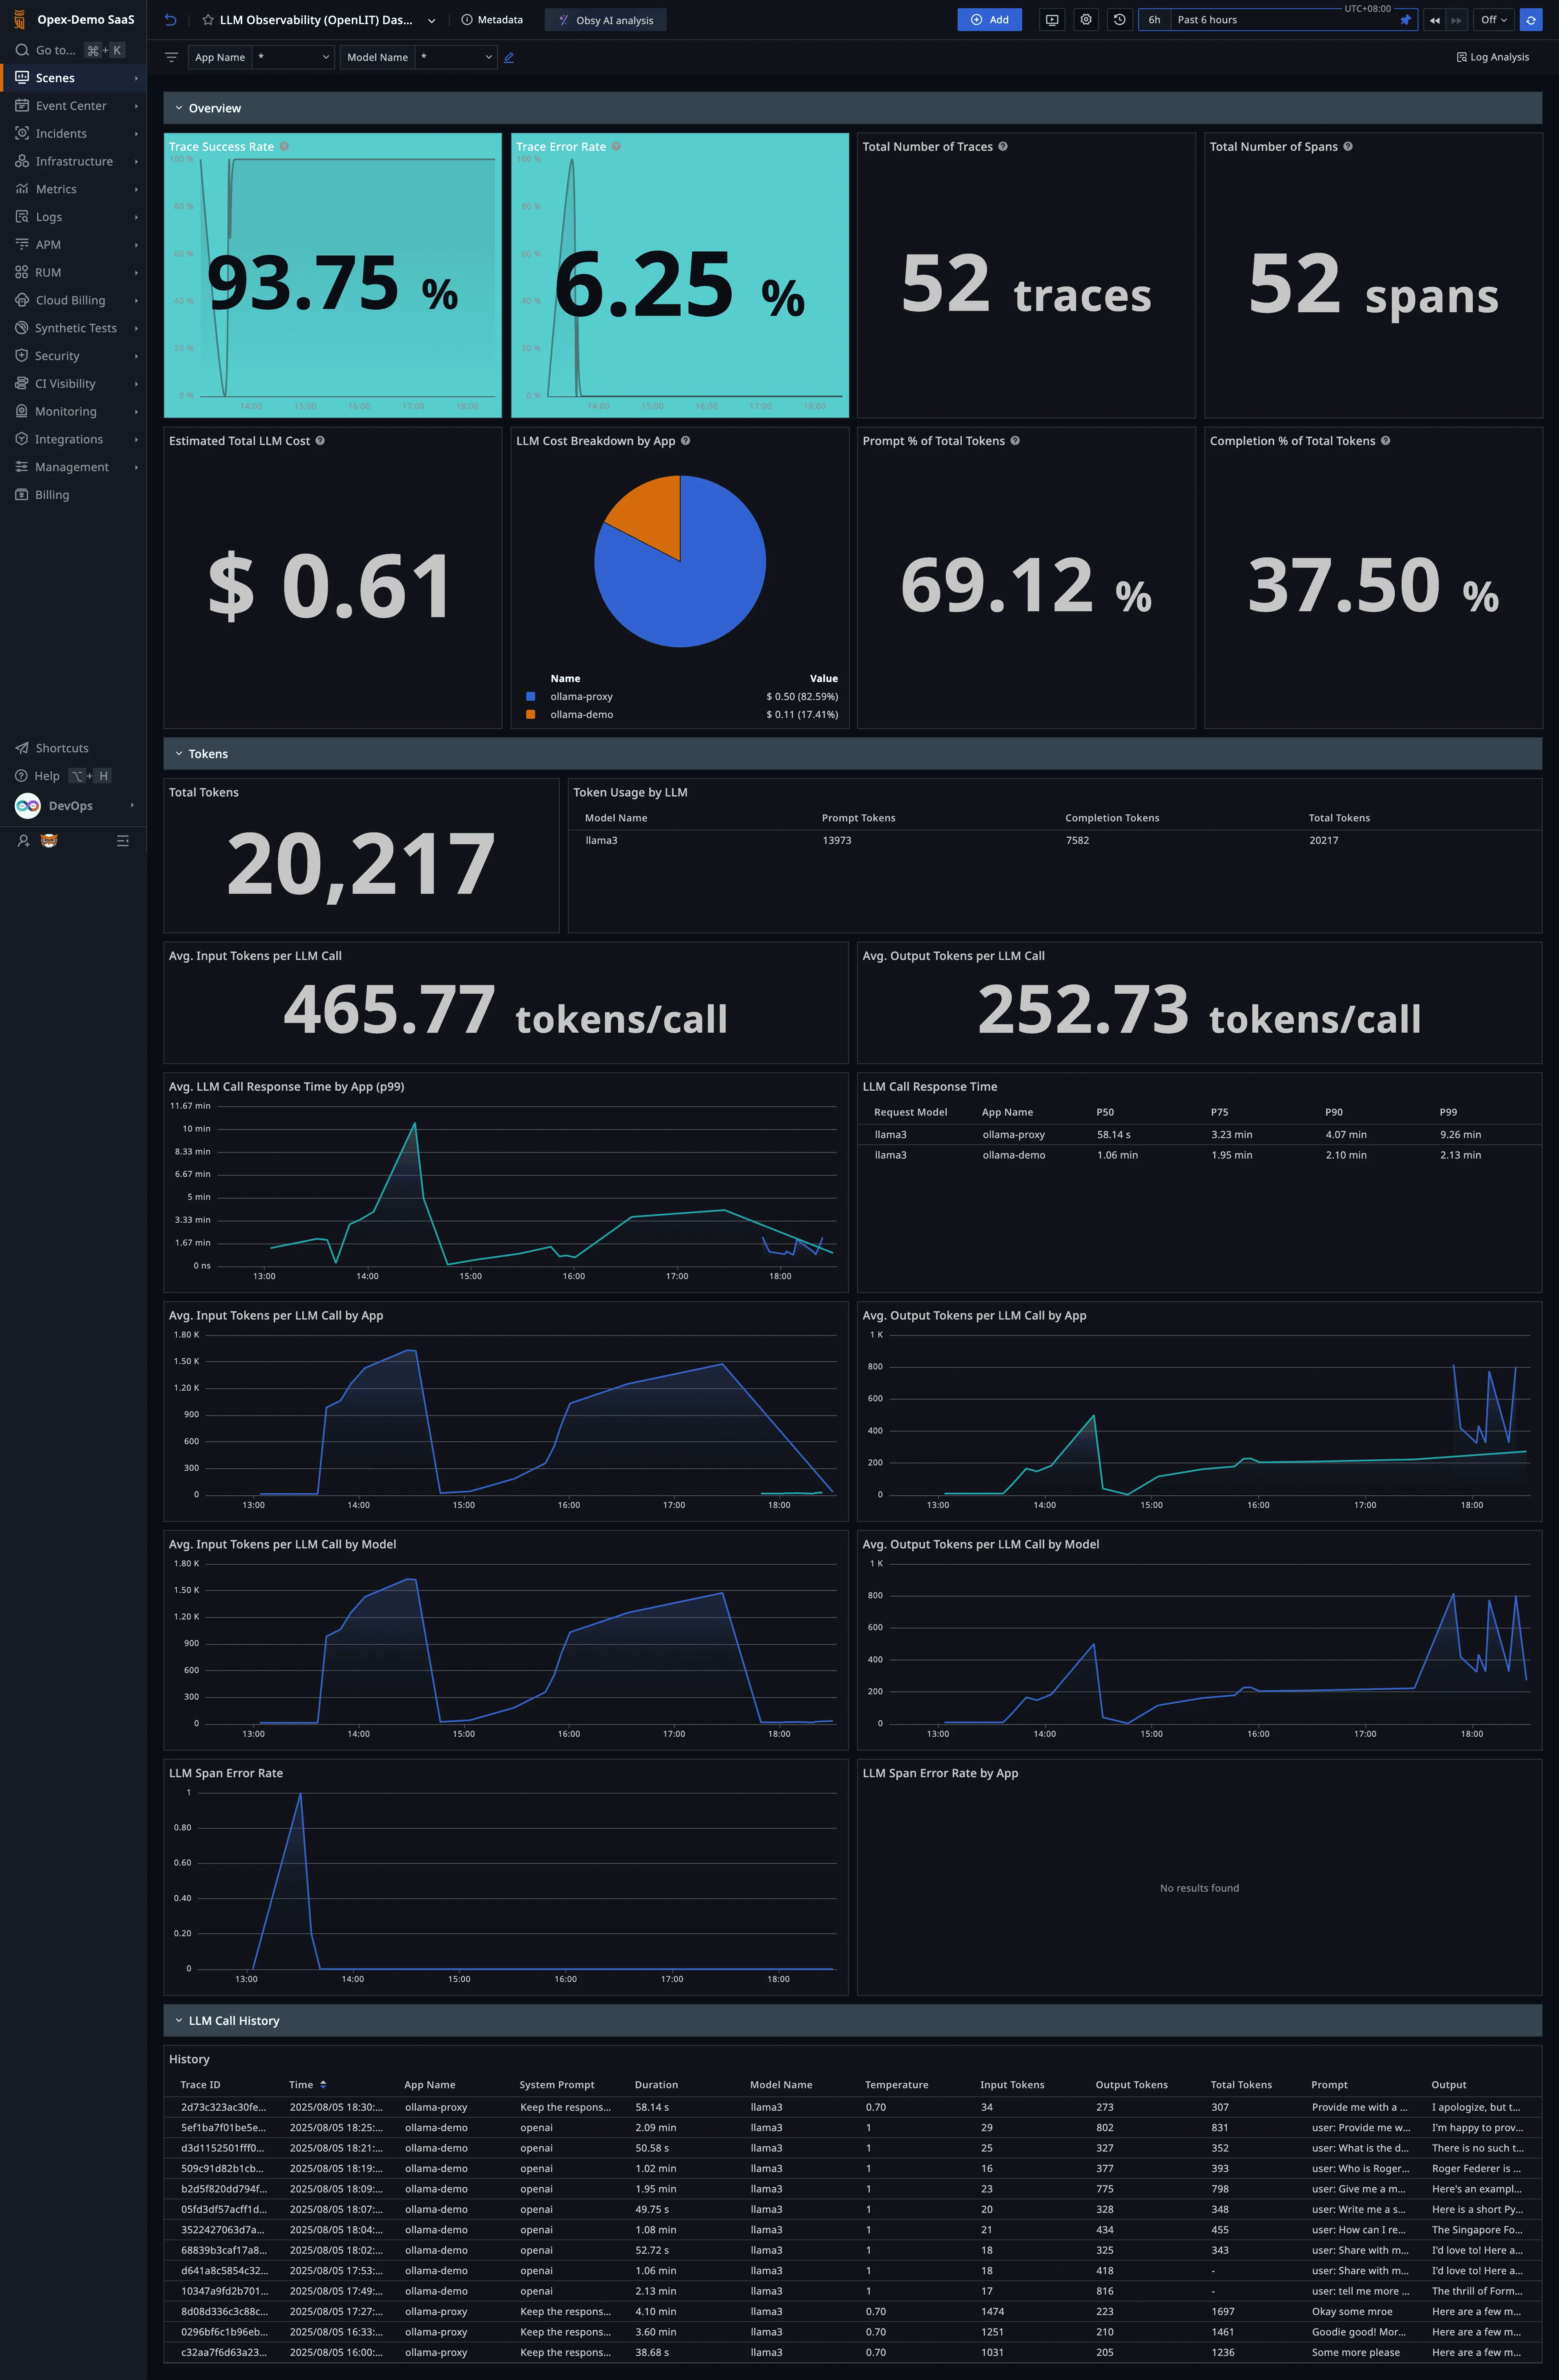The height and width of the screenshot is (2380, 1559).
Task: Toggle the time range pin icon
Action: pyautogui.click(x=1405, y=20)
